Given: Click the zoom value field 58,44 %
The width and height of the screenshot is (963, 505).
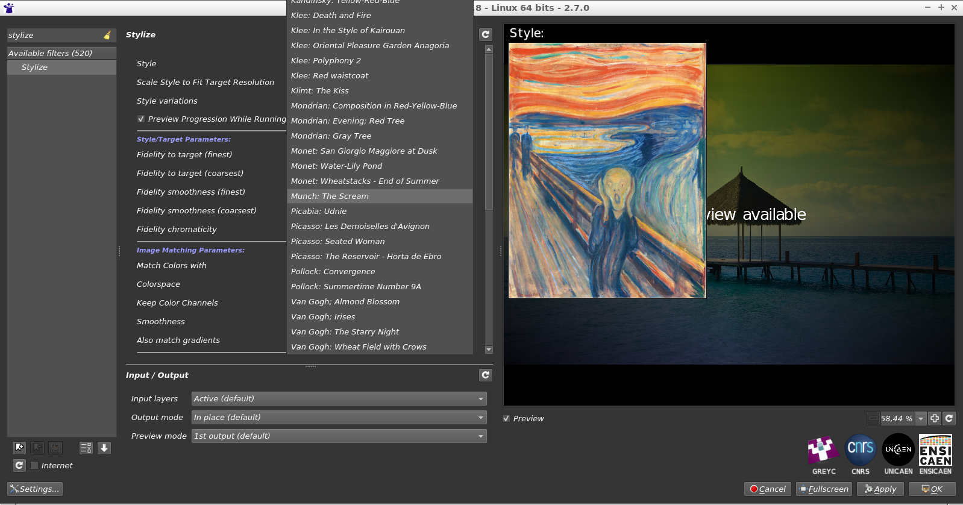Looking at the screenshot, I should click(897, 418).
